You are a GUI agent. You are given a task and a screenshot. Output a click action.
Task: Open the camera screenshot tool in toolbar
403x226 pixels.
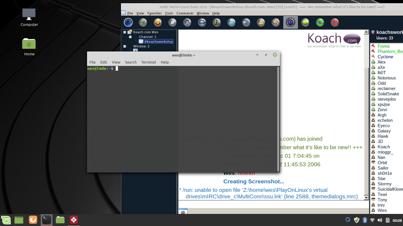pyautogui.click(x=291, y=22)
